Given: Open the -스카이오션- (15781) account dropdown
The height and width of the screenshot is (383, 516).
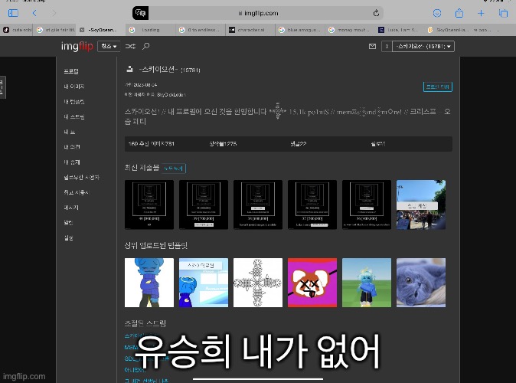Looking at the screenshot, I should click(x=423, y=47).
